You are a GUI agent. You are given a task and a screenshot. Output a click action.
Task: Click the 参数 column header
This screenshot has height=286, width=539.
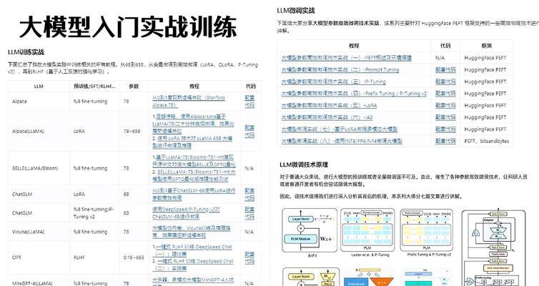pos(134,87)
